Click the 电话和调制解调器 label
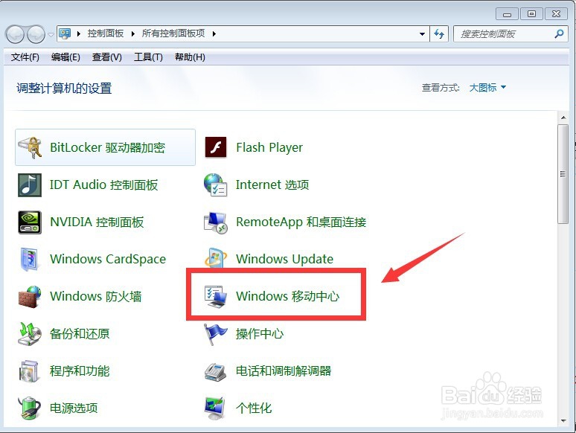The width and height of the screenshot is (576, 433). [x=284, y=371]
